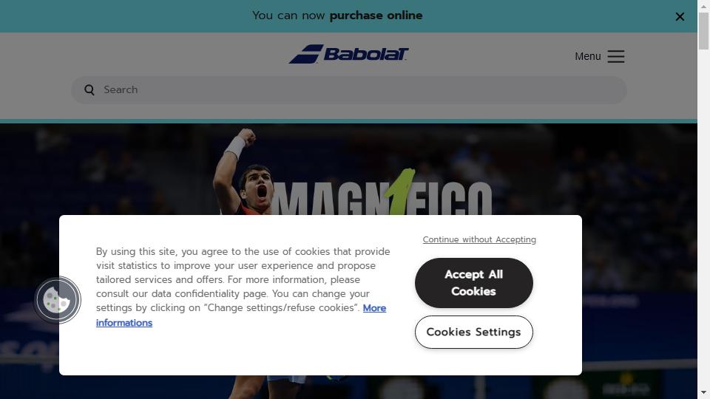Click the magnifying glass search icon
The width and height of the screenshot is (710, 399).
click(x=89, y=90)
